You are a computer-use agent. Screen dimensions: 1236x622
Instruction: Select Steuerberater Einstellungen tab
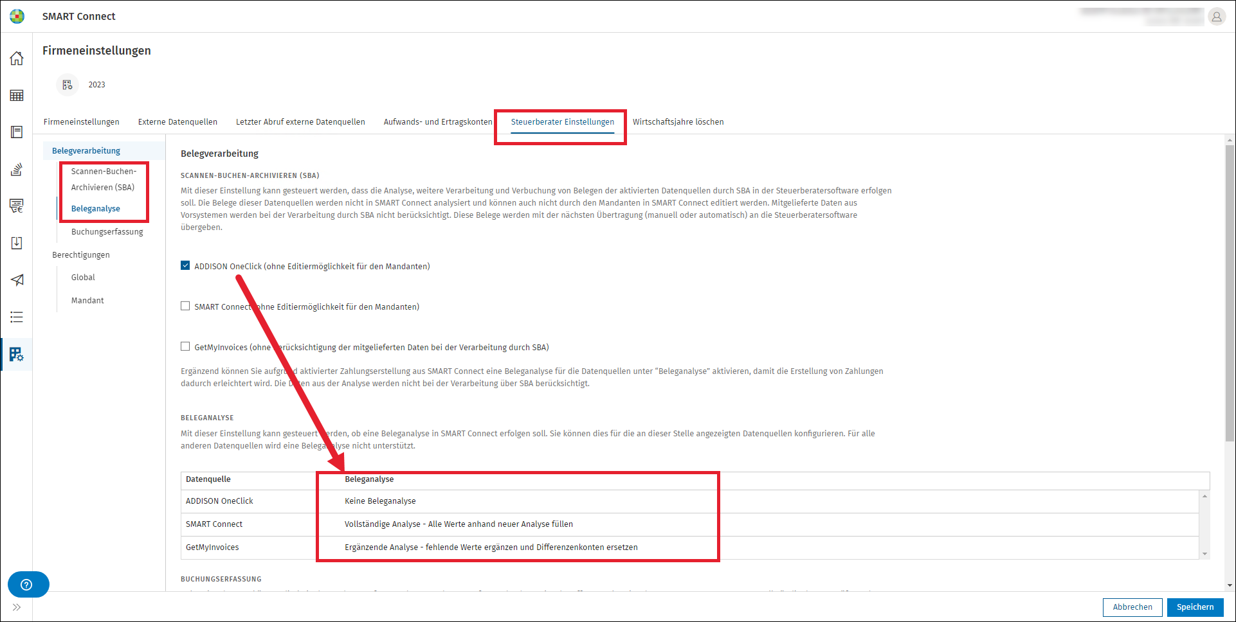563,122
